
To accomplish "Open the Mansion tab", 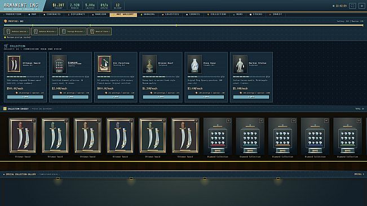I will (99, 15).
